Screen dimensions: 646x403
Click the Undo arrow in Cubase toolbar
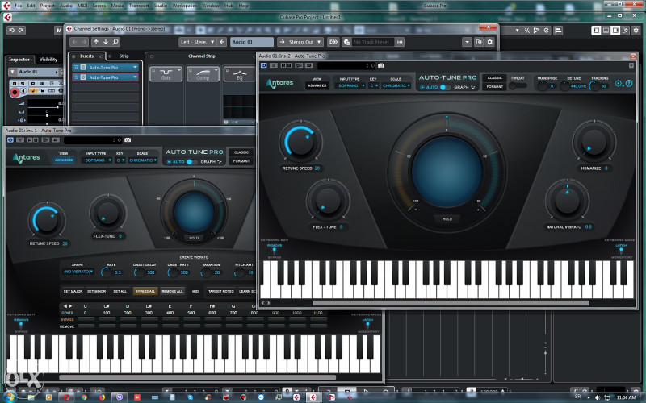[11, 31]
